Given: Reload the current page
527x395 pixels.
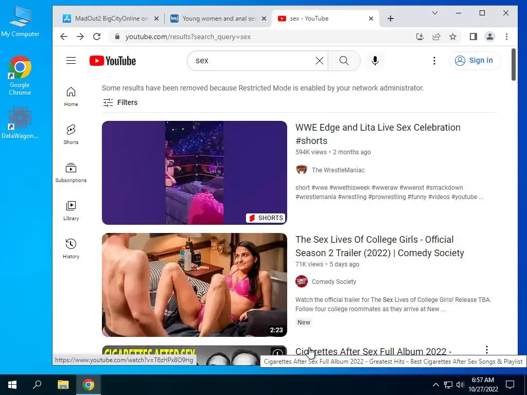Looking at the screenshot, I should tap(97, 37).
